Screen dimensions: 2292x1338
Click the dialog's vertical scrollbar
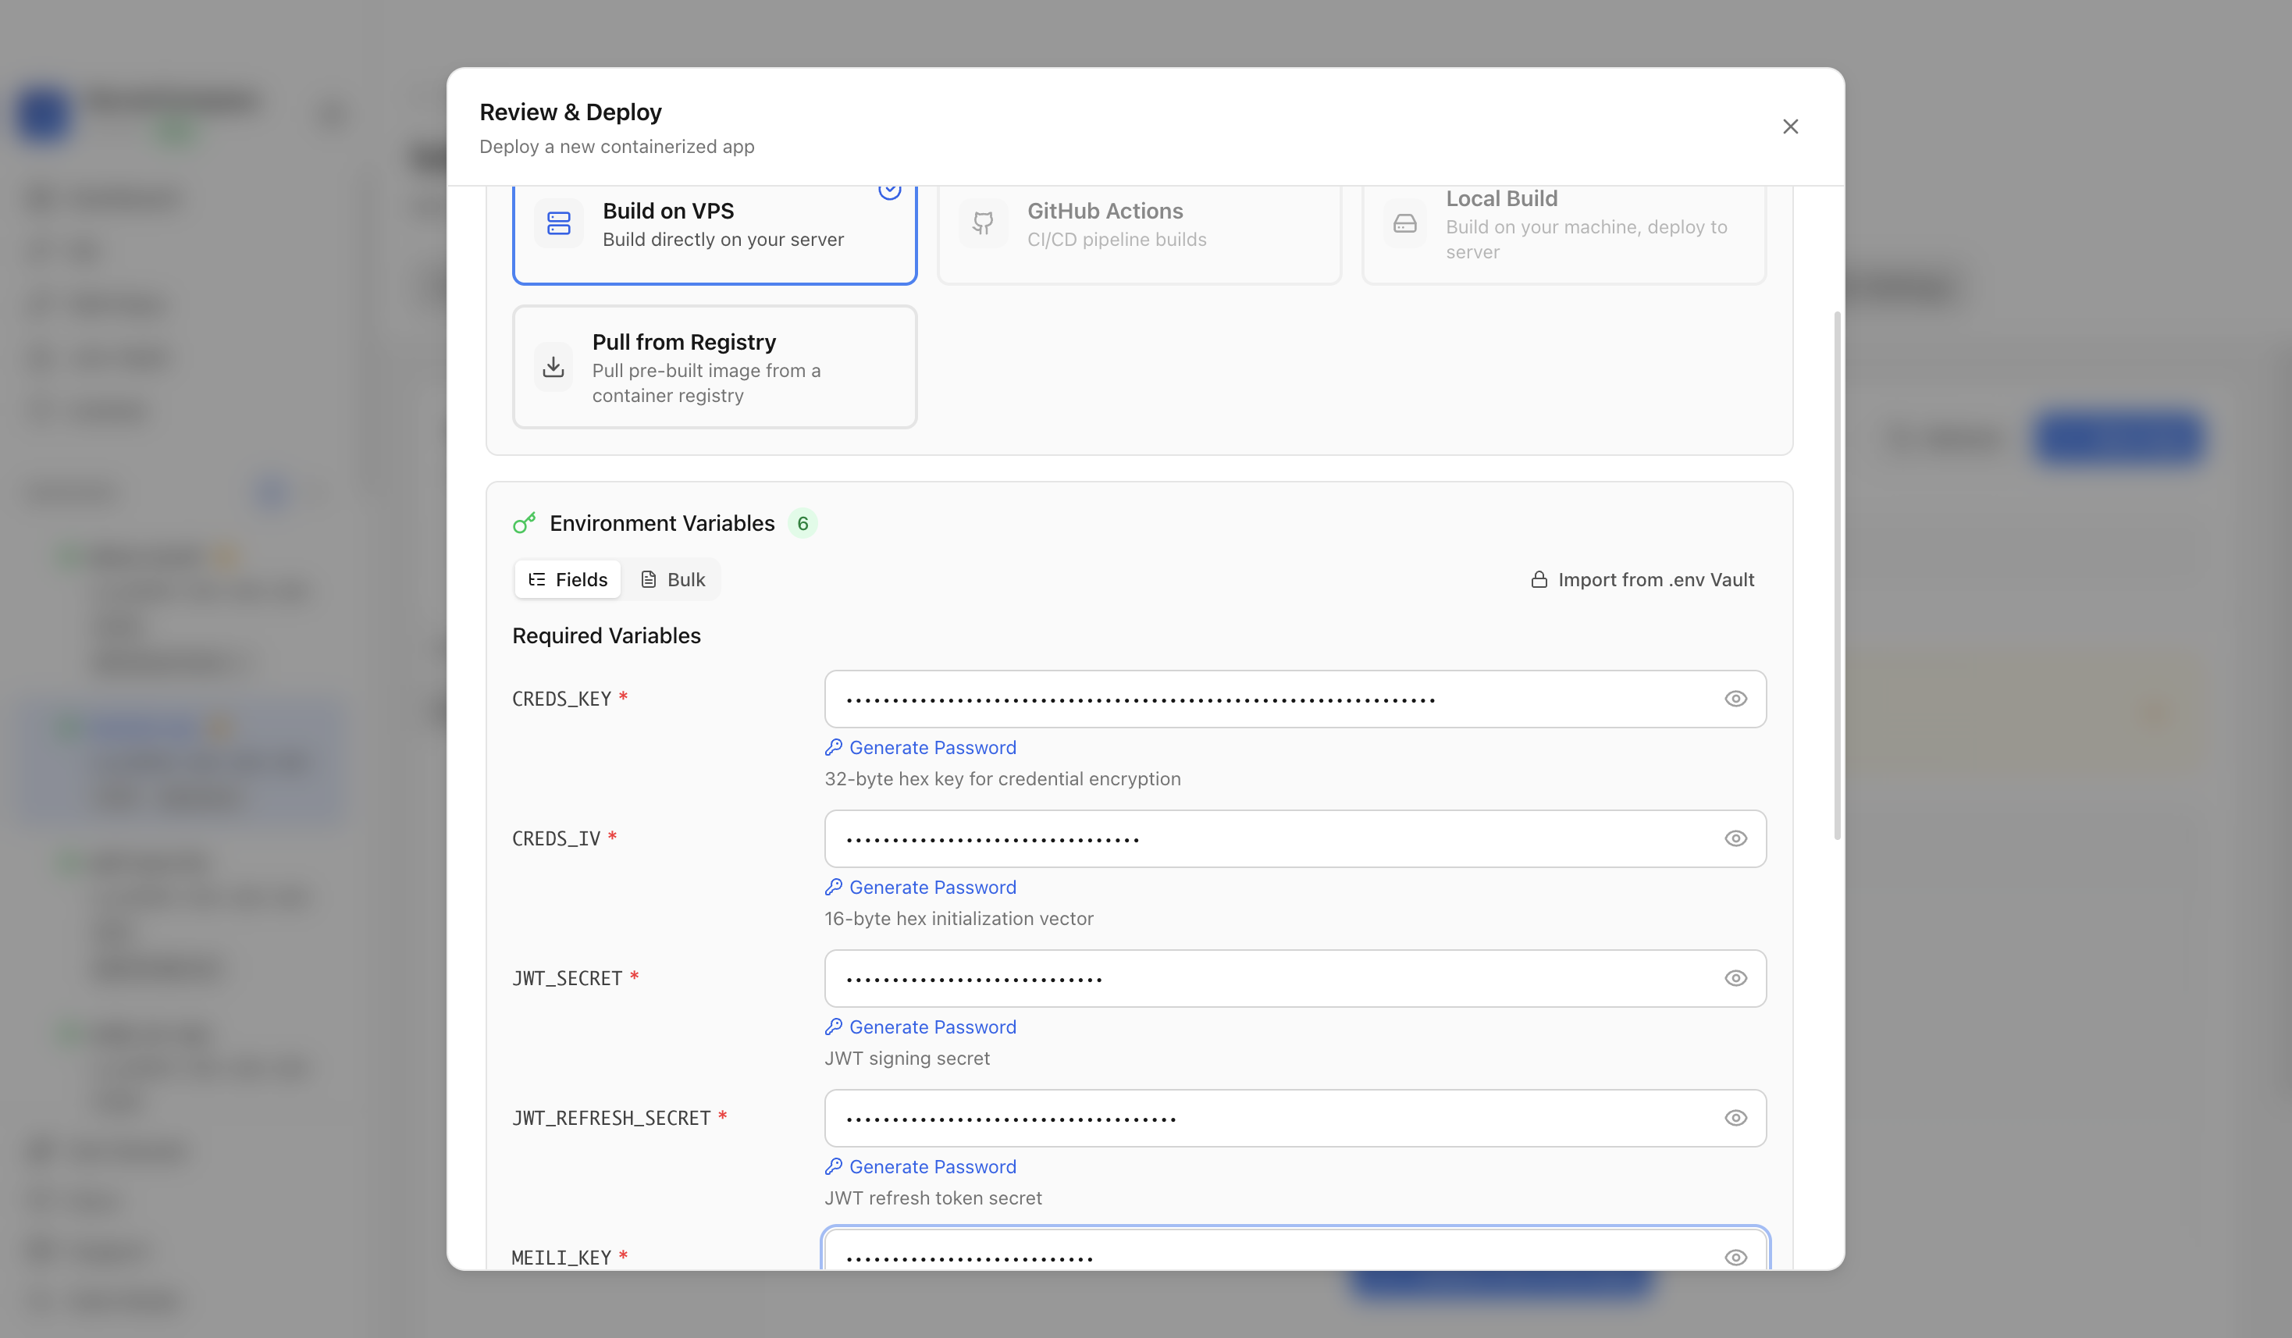coord(1837,575)
